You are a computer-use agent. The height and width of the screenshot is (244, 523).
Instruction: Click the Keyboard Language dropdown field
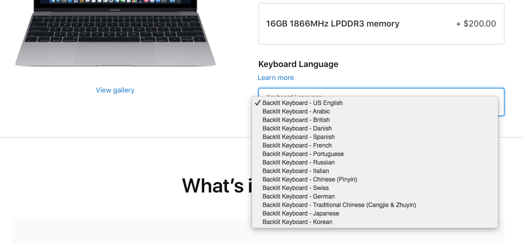381,101
